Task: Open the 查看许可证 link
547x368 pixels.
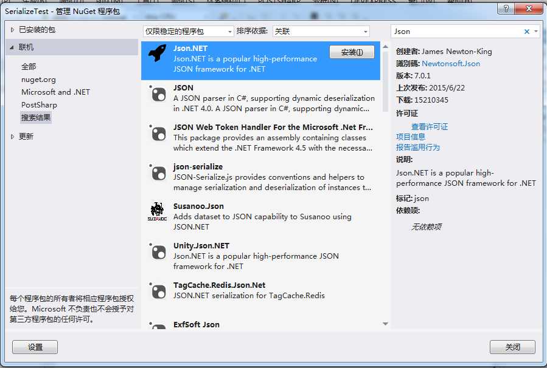Action: pos(430,126)
